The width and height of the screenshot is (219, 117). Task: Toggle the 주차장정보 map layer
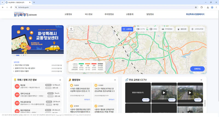click(167, 29)
